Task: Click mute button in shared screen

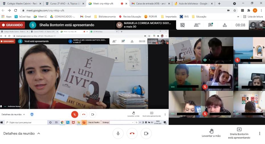Action: (75, 114)
